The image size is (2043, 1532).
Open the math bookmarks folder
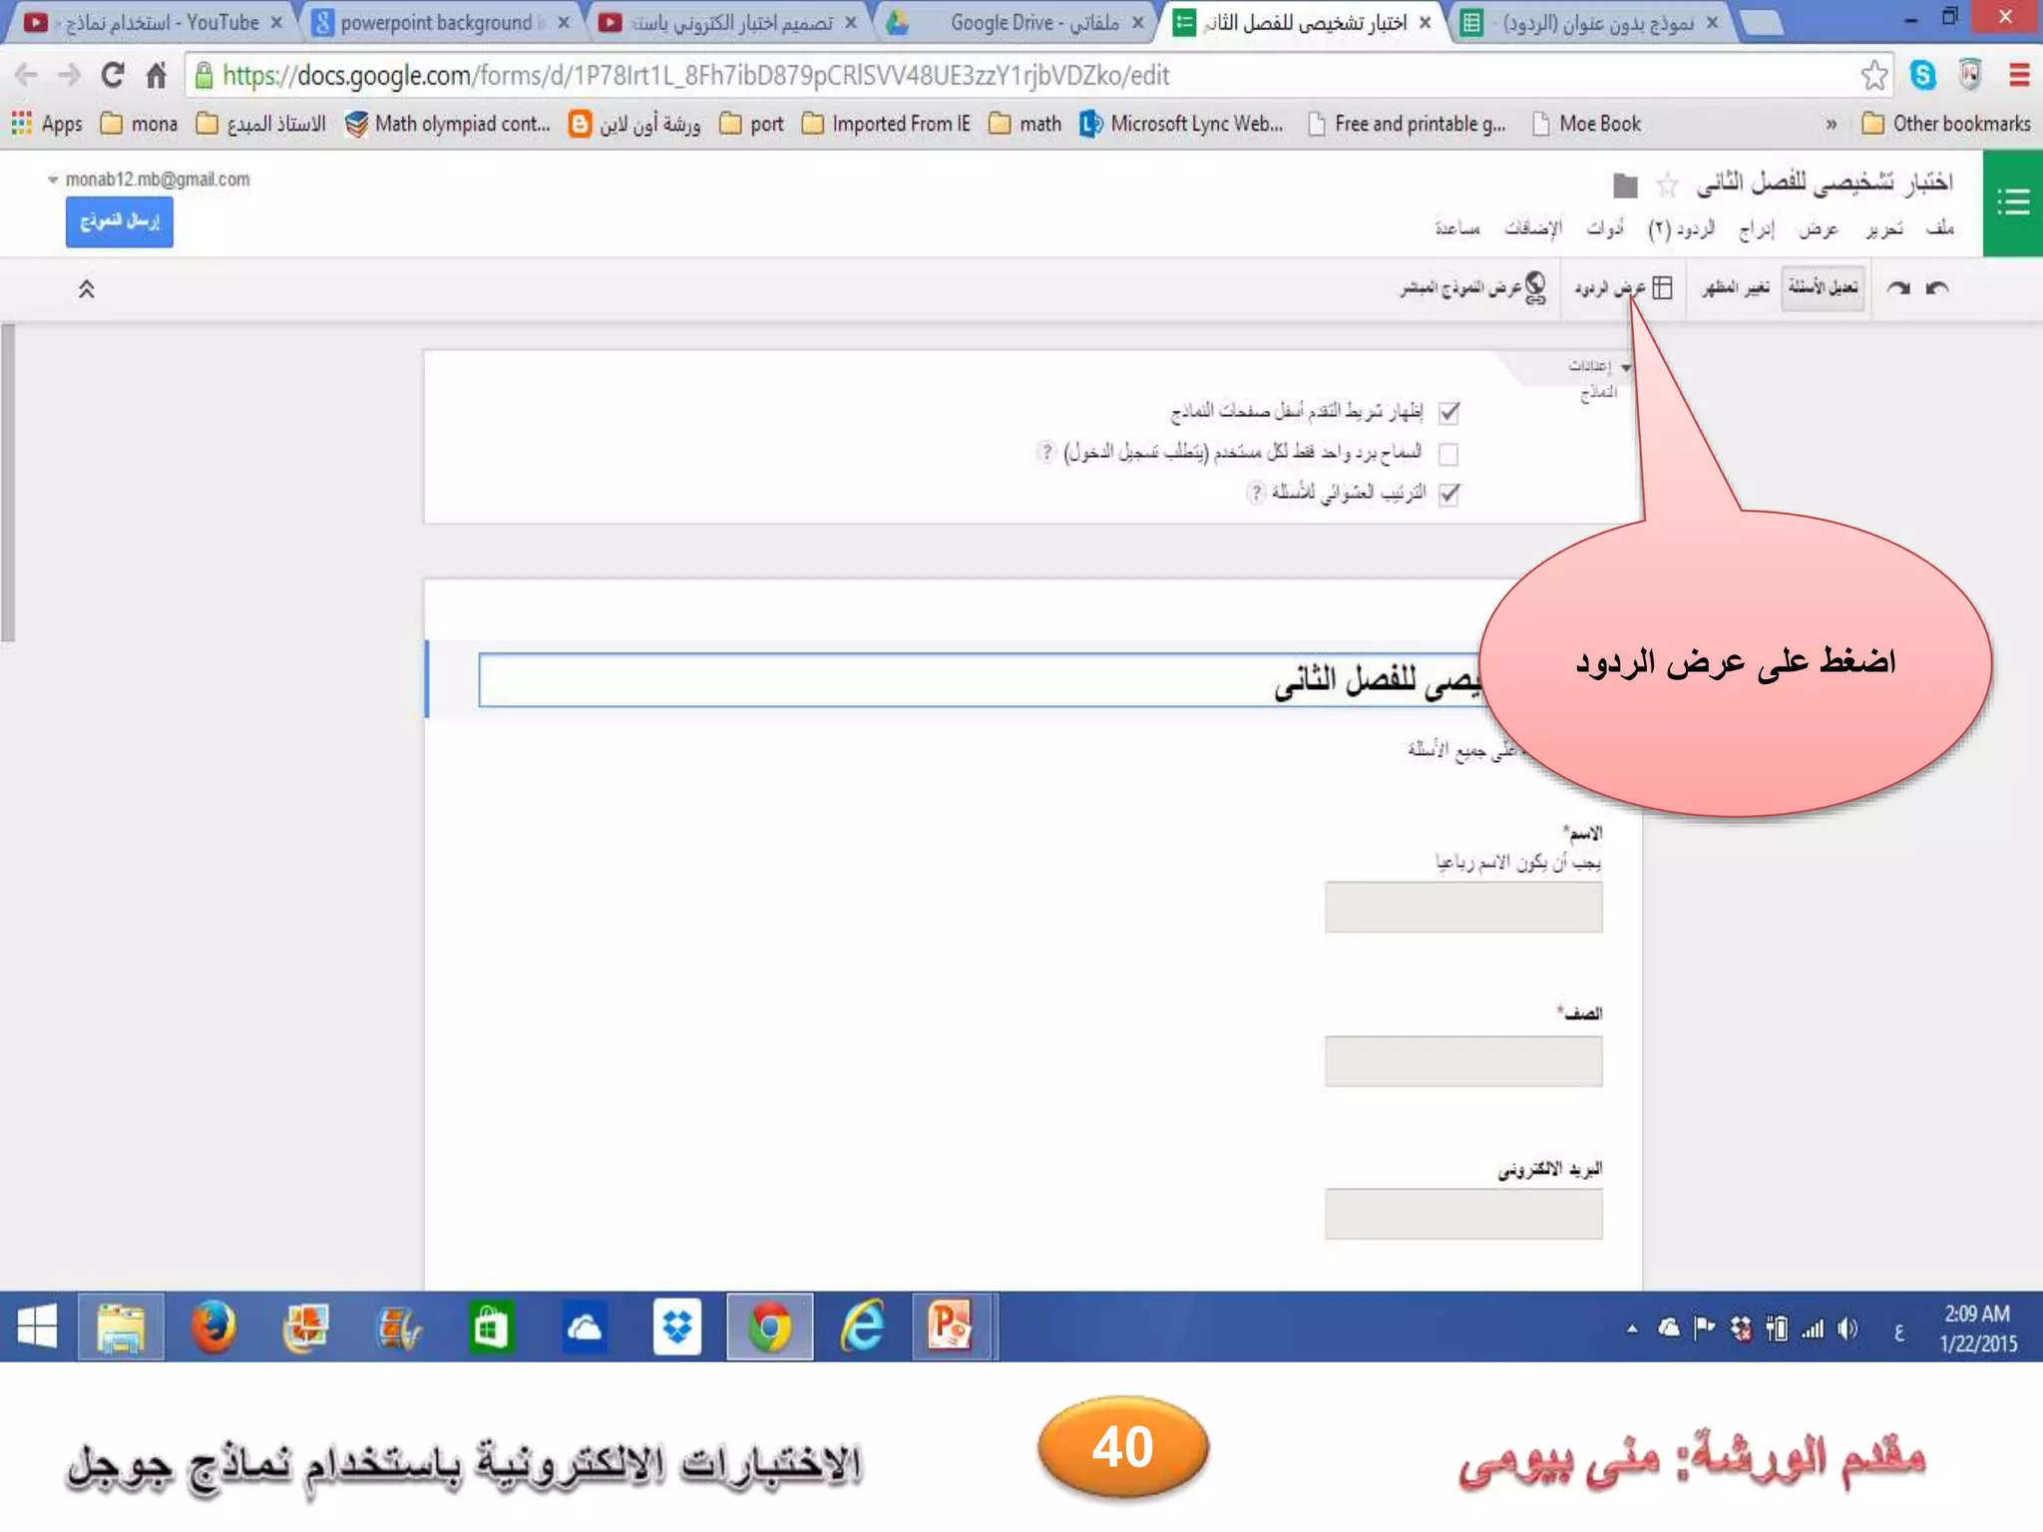(x=1025, y=124)
